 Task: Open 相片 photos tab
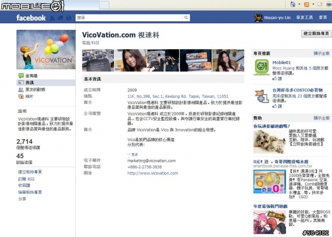(29, 97)
